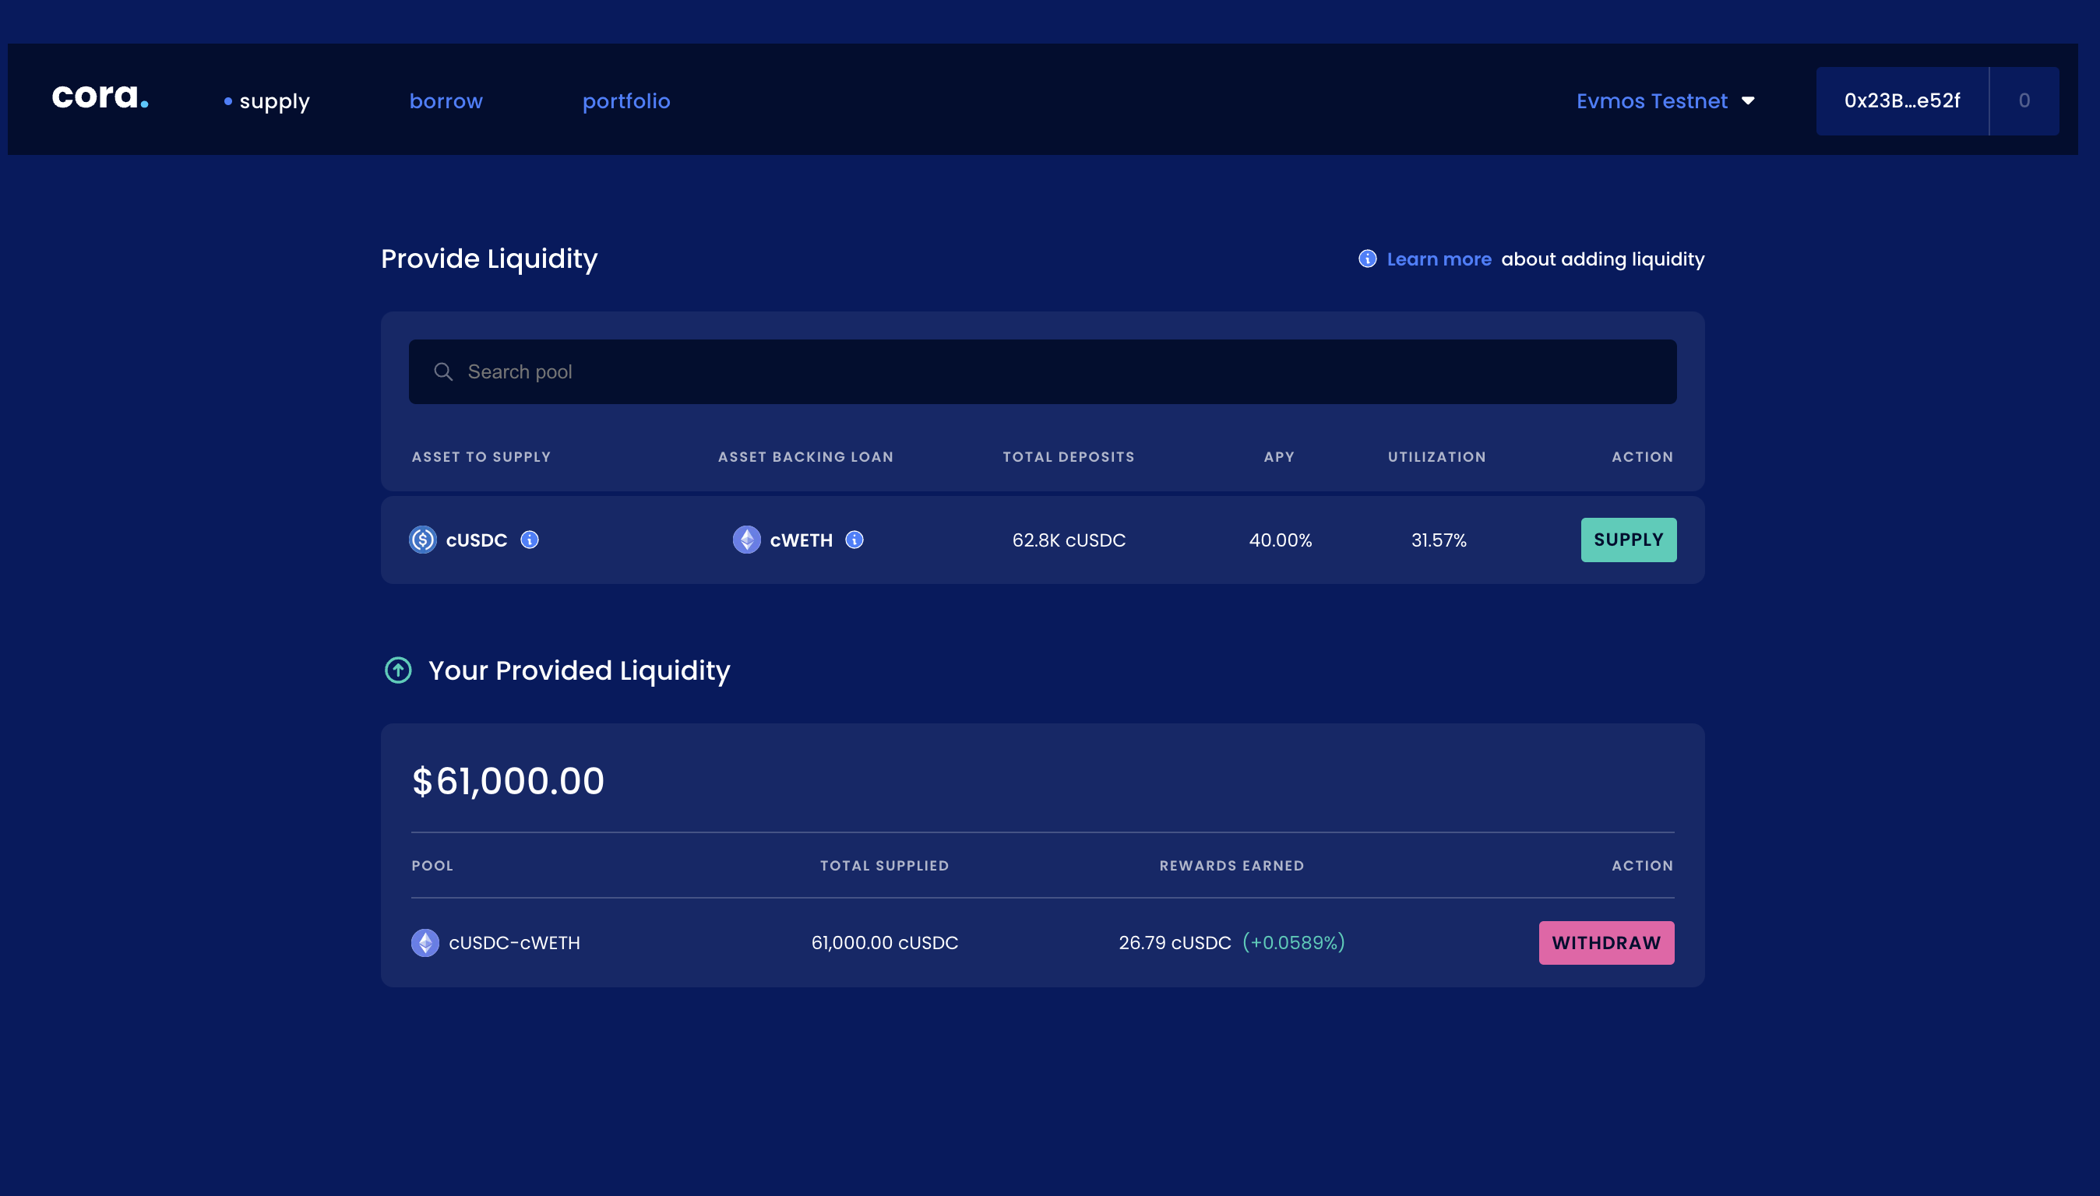Viewport: 2100px width, 1196px height.
Task: Click the cora logo
Action: tap(100, 97)
